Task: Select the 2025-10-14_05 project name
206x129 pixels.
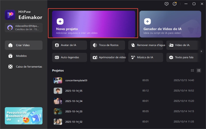Action: (74, 91)
